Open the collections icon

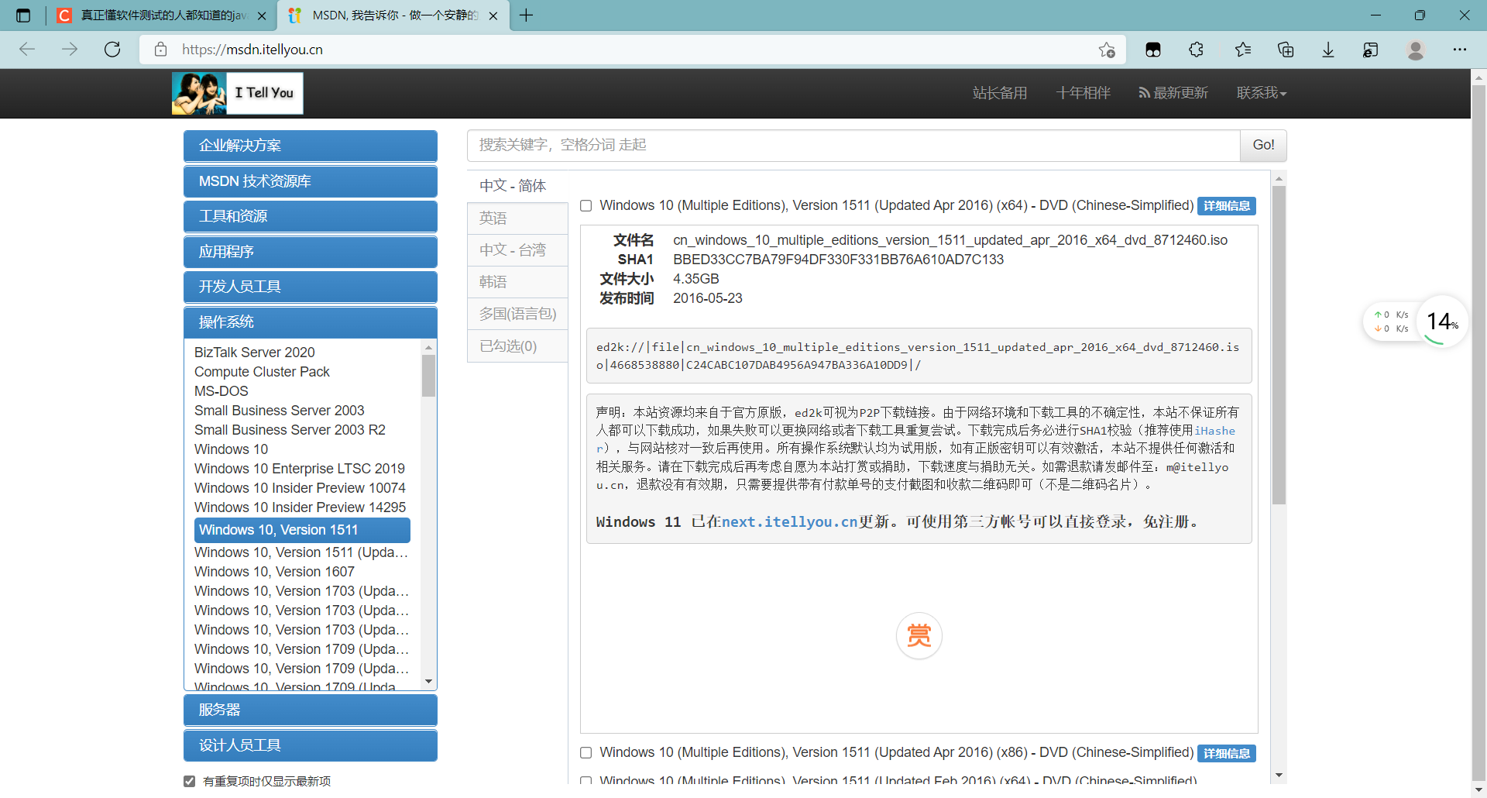pos(1286,50)
